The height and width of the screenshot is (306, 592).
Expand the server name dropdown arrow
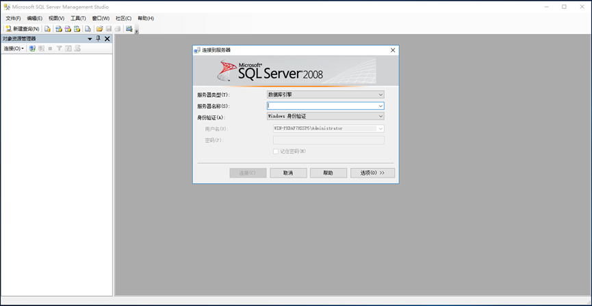(381, 106)
